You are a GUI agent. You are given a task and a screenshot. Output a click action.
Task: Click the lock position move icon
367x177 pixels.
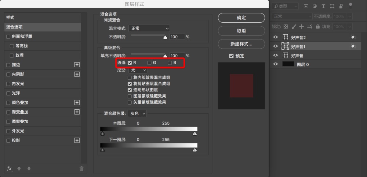(301, 27)
